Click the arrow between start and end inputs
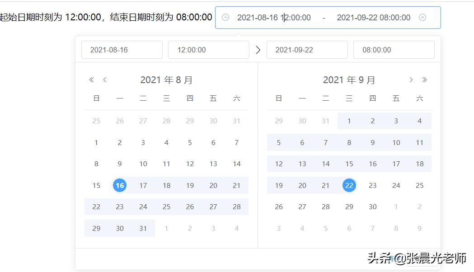474x272 pixels. click(x=258, y=50)
